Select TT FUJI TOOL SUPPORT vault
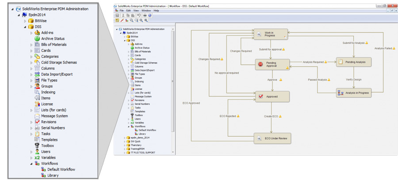The width and height of the screenshot is (398, 183). [x=143, y=153]
